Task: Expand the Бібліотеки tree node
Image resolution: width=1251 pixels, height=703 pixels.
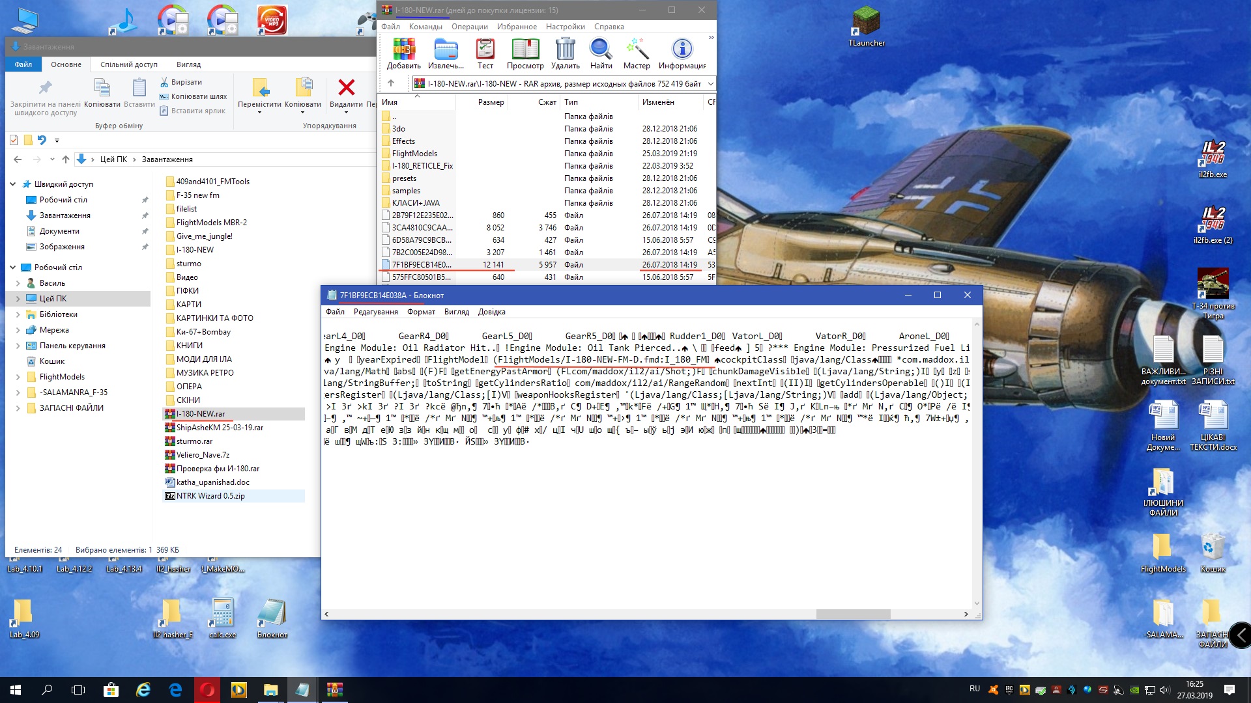Action: click(x=18, y=314)
